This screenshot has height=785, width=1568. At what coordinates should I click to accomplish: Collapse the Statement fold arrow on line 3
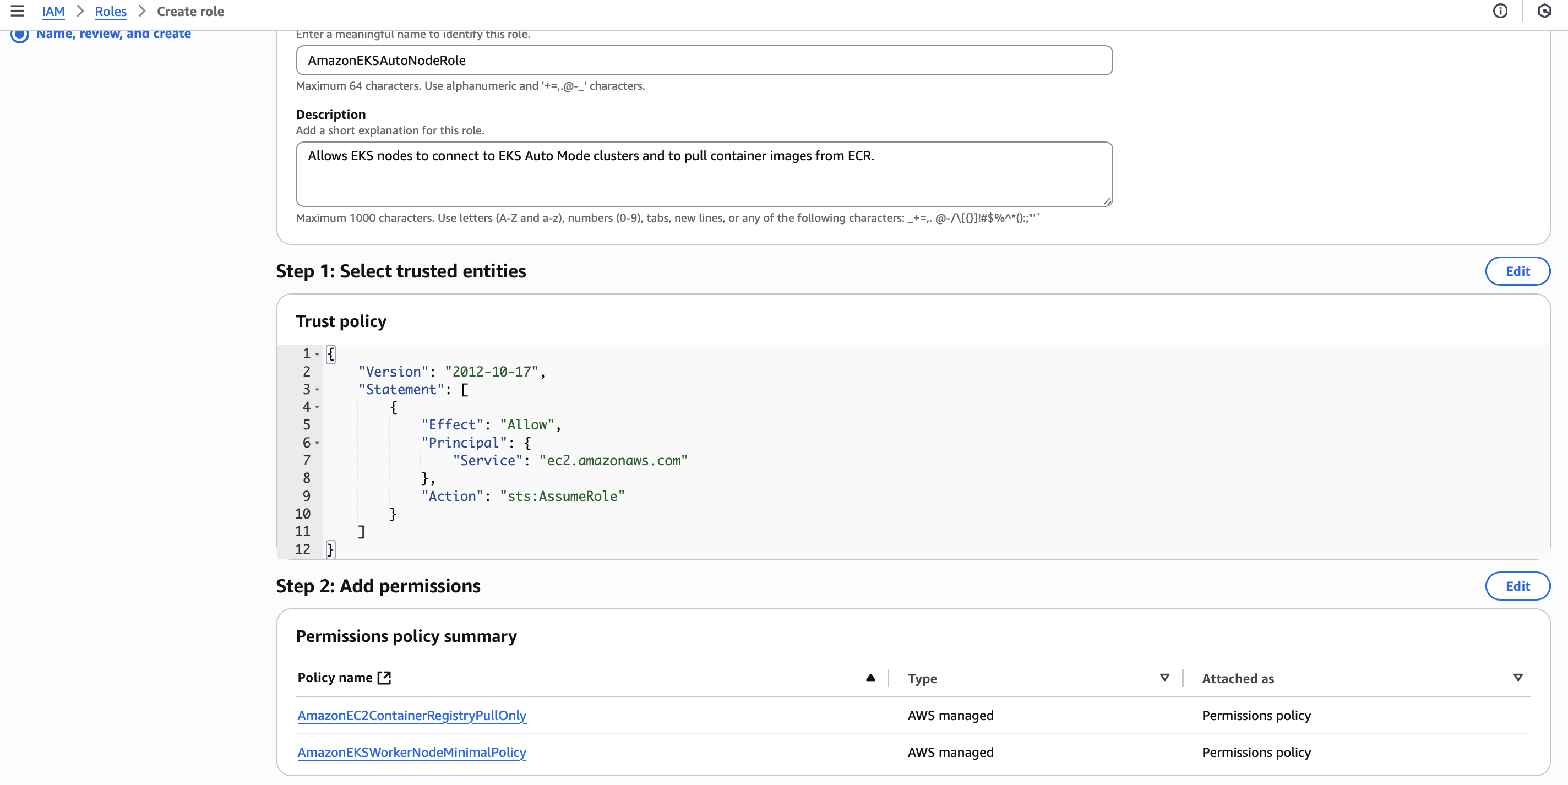click(x=317, y=389)
